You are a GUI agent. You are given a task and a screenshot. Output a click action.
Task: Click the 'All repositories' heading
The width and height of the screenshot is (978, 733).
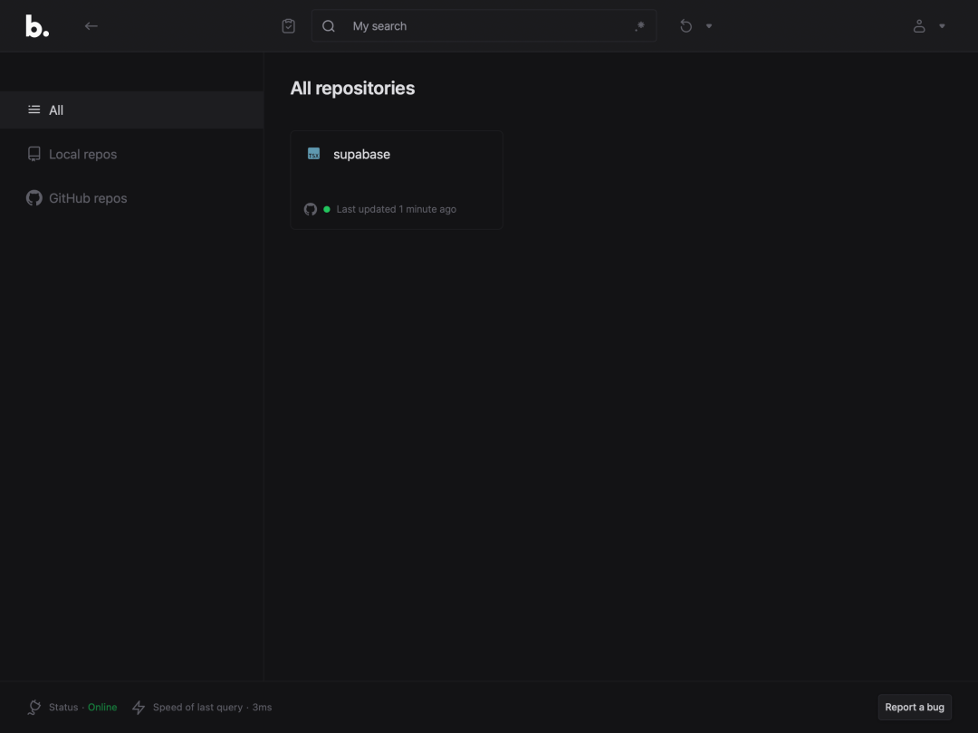pyautogui.click(x=352, y=89)
